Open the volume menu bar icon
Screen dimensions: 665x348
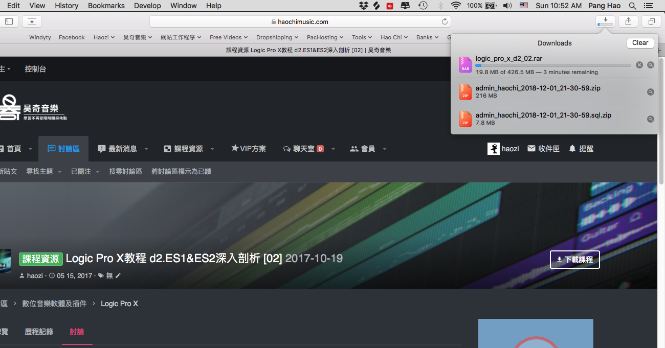point(507,6)
